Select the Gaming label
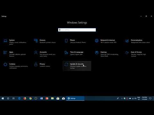This screenshot has width=154, height=115. pyautogui.click(x=103, y=52)
